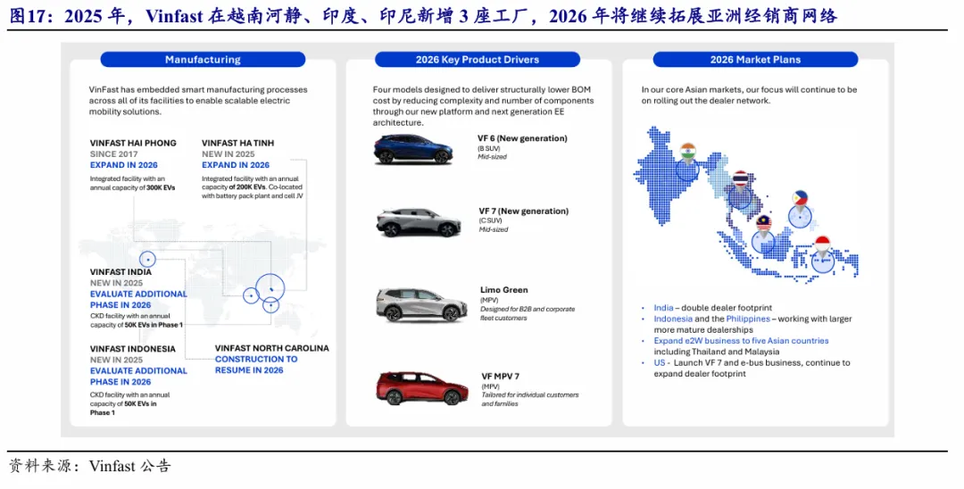The height and width of the screenshot is (489, 964).
Task: Click the Manufacturing header pill
Action: coord(203,60)
